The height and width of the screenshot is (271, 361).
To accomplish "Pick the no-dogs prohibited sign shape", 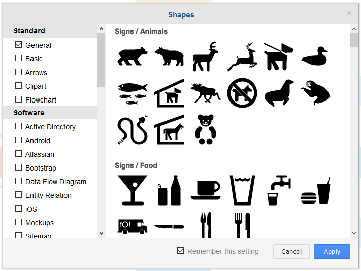I will click(242, 93).
